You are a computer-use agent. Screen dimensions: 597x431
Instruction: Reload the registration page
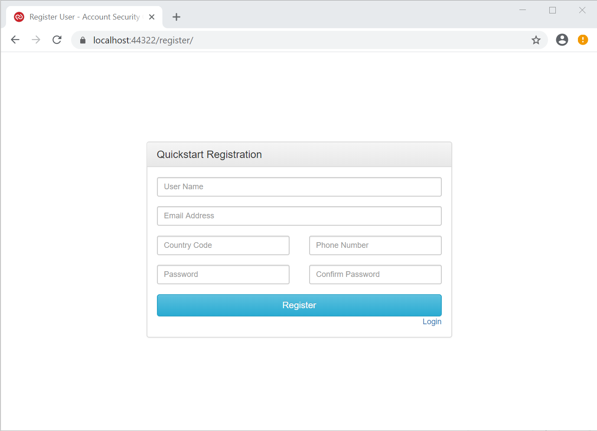(x=57, y=39)
